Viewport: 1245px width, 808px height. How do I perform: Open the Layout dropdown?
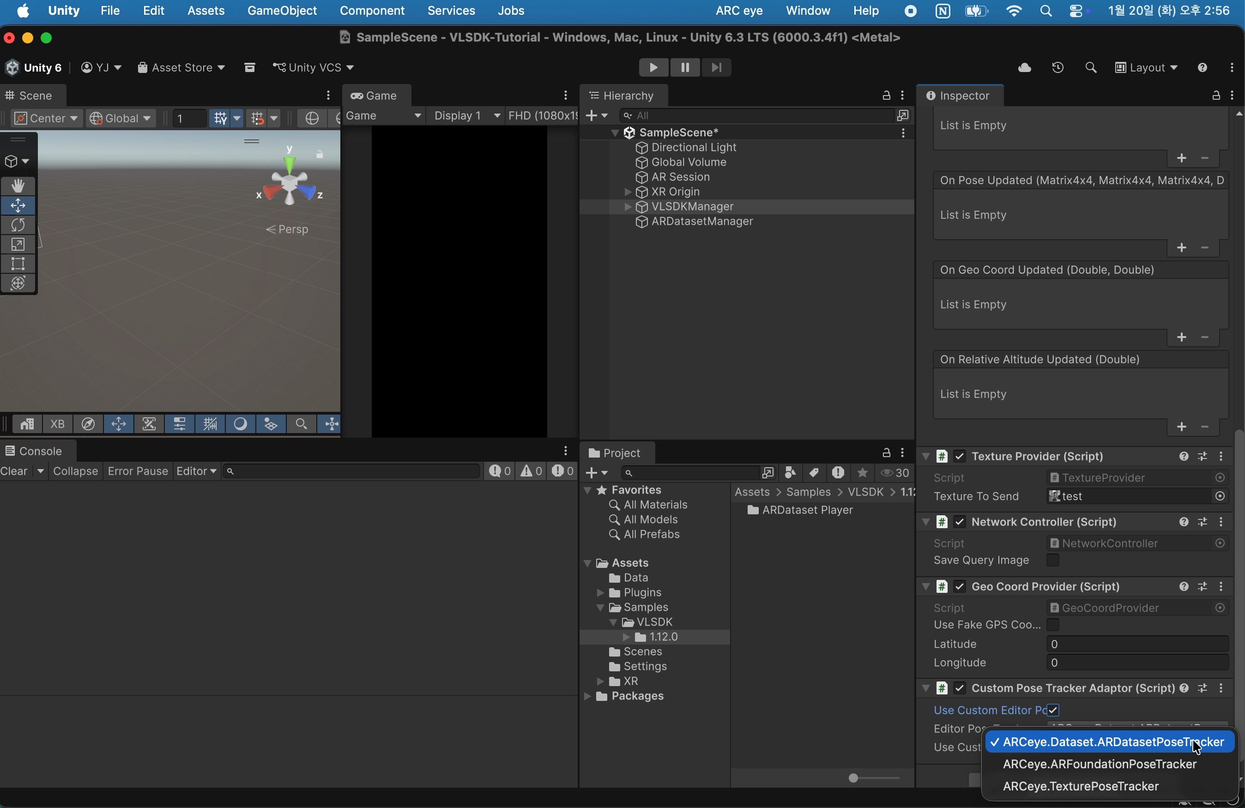pos(1146,68)
